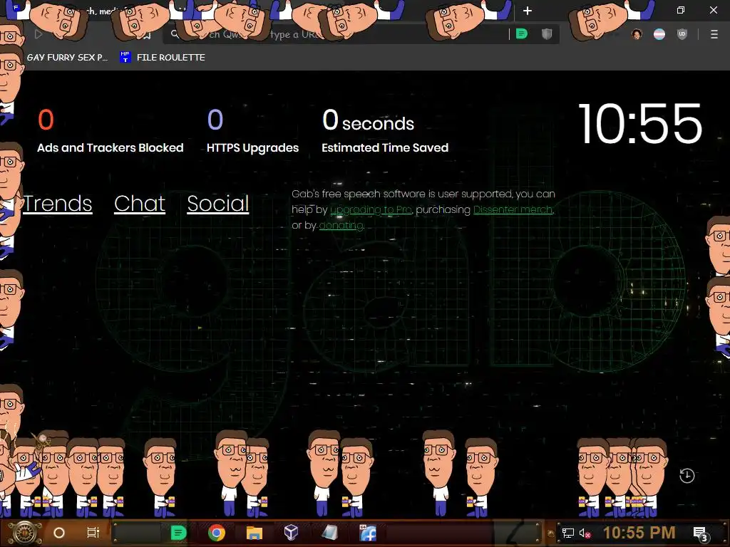Open the Social link
730x547 pixels.
tap(218, 203)
